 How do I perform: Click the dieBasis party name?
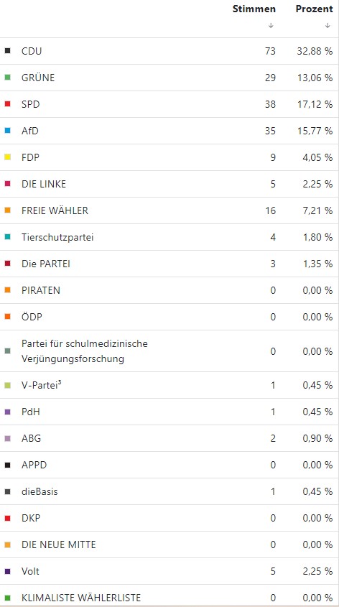click(x=40, y=491)
